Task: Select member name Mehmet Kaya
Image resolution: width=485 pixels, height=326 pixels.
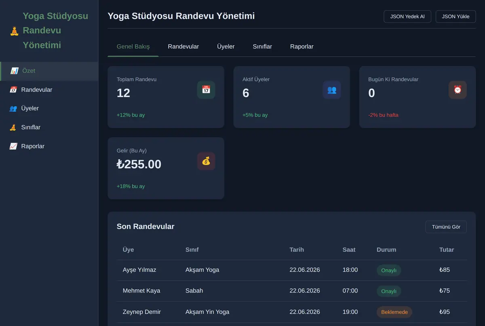Action: [141, 291]
